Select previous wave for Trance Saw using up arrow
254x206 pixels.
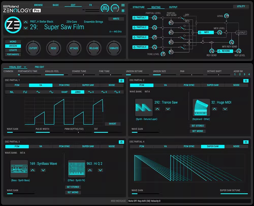click(x=157, y=109)
